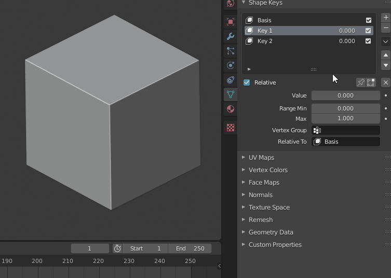This screenshot has height=278, width=391.
Task: Click frame 200 on the timeline ruler
Action: click(37, 261)
